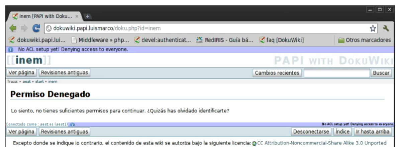Click the small icon after aeat1 status
The image size is (398, 147).
[x=72, y=125]
